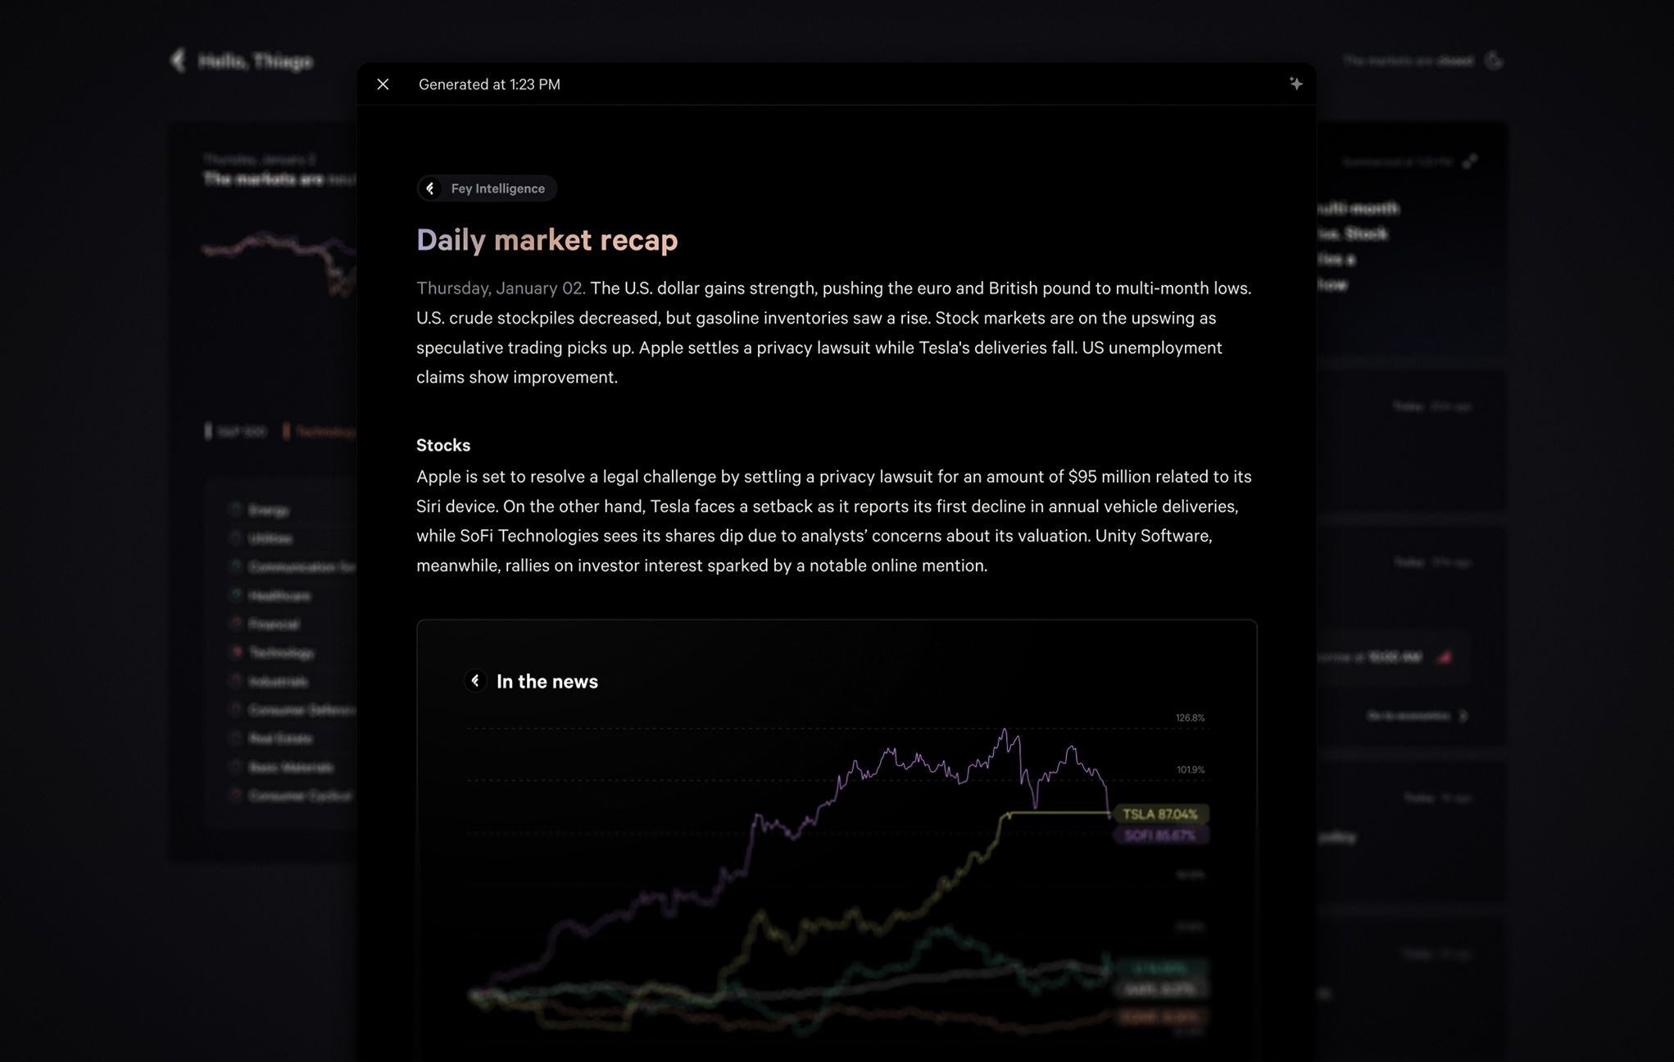The height and width of the screenshot is (1062, 1674).
Task: Click the red chart icon in economics card
Action: [x=1444, y=657]
